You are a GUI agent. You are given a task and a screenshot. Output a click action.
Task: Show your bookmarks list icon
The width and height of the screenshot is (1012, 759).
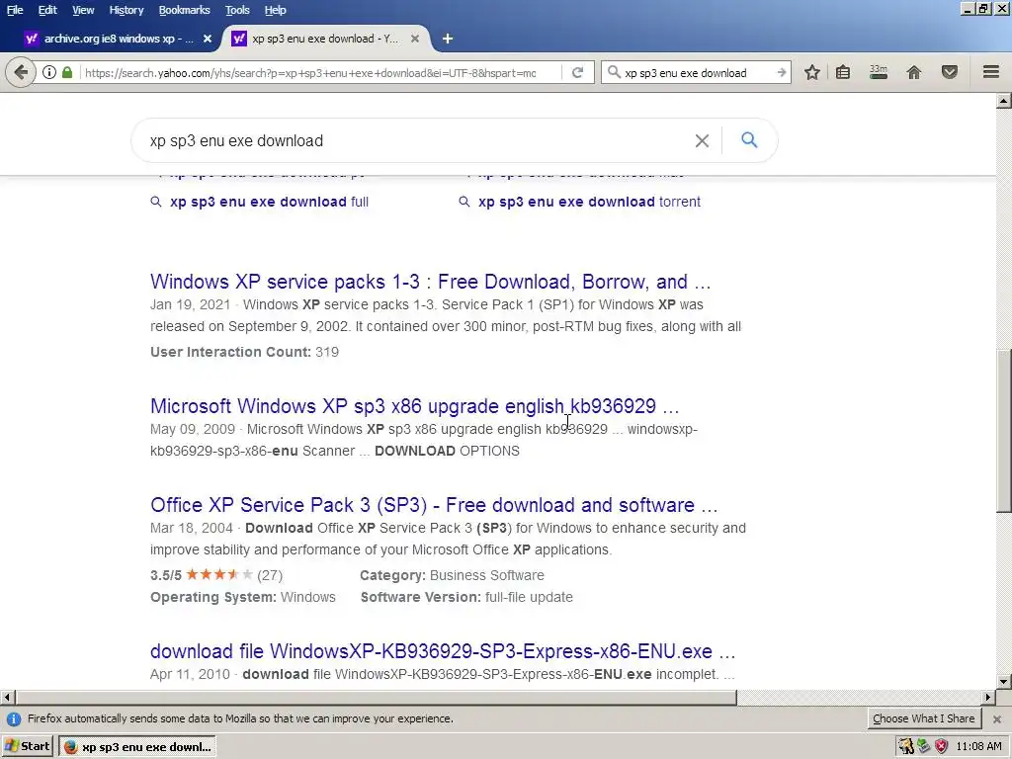pyautogui.click(x=843, y=72)
